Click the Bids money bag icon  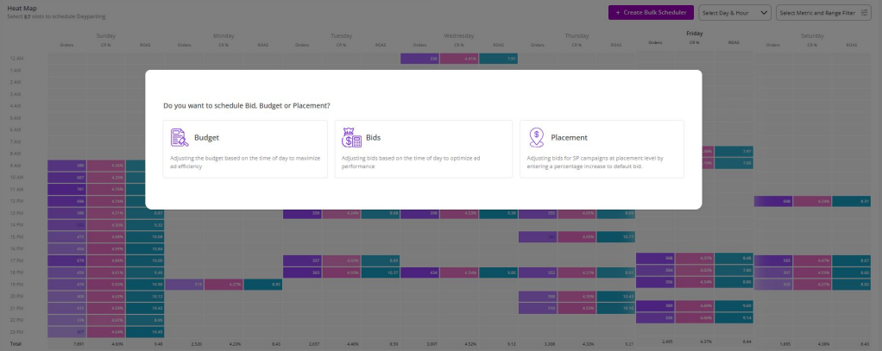(351, 137)
